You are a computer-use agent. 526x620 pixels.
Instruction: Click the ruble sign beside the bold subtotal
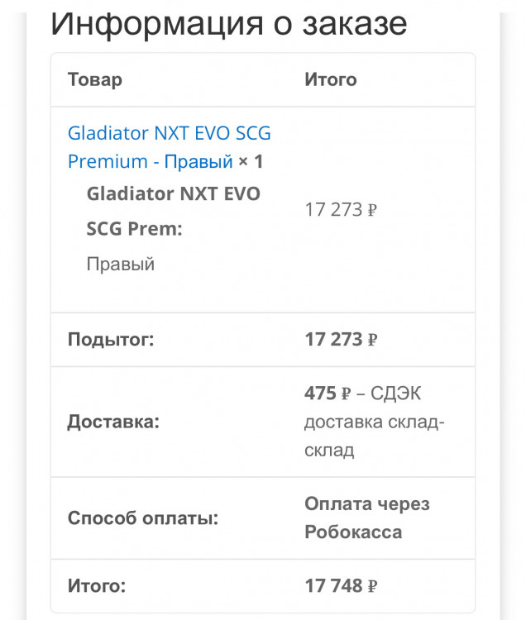(372, 341)
